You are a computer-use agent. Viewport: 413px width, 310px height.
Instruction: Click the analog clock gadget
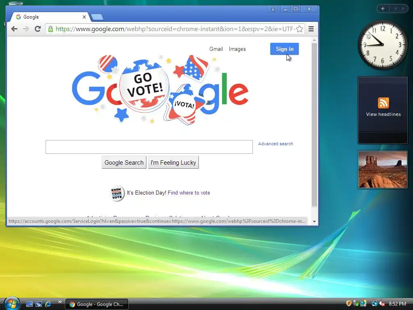point(382,44)
